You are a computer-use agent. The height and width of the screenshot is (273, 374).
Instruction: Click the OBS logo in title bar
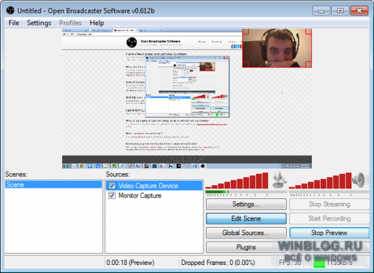point(10,11)
